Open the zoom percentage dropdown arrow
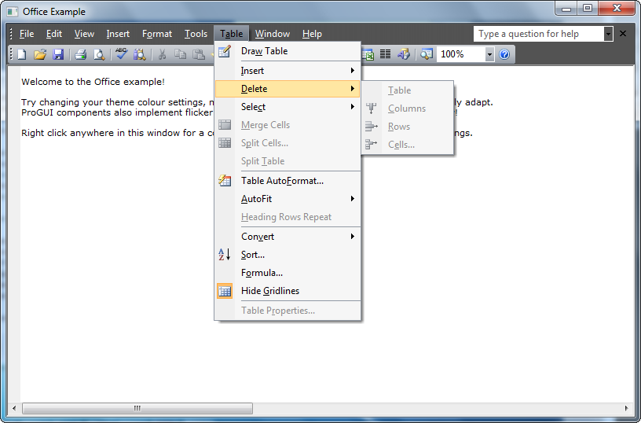Viewport: 641px width, 423px height. (x=489, y=54)
